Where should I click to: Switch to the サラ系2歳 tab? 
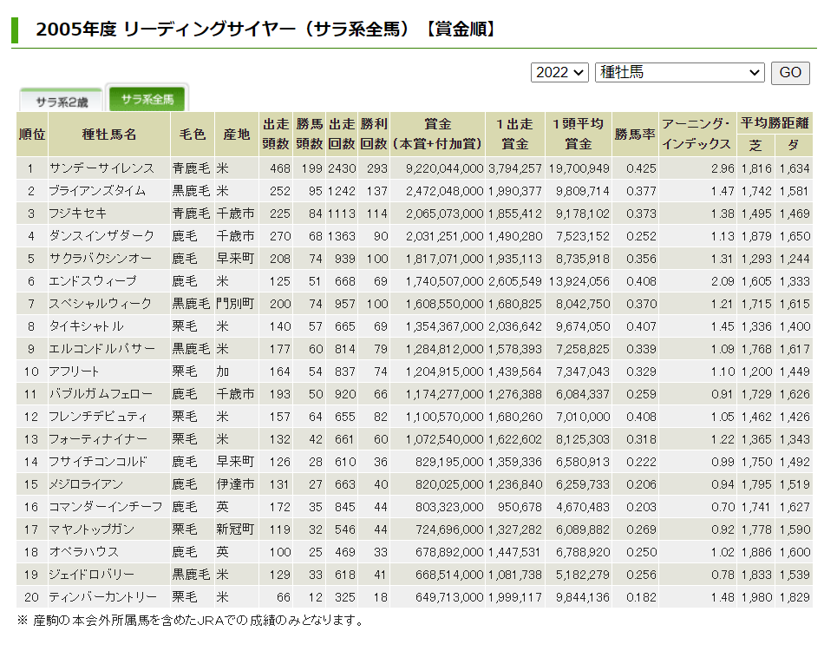62,101
